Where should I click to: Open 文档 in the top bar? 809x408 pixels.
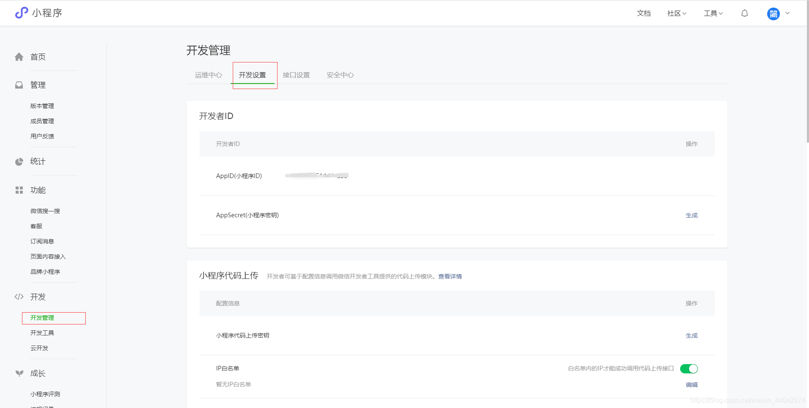click(x=643, y=14)
